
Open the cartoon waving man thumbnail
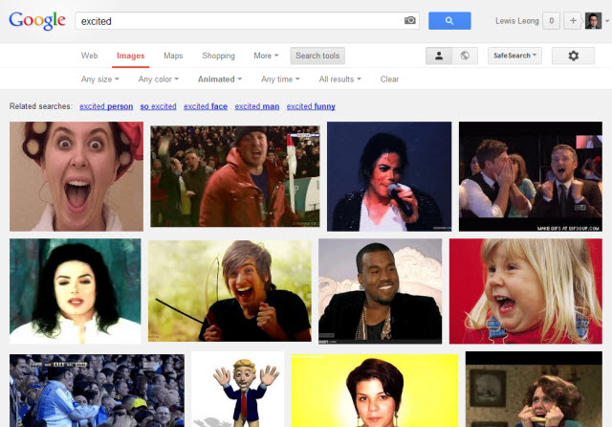(x=237, y=390)
